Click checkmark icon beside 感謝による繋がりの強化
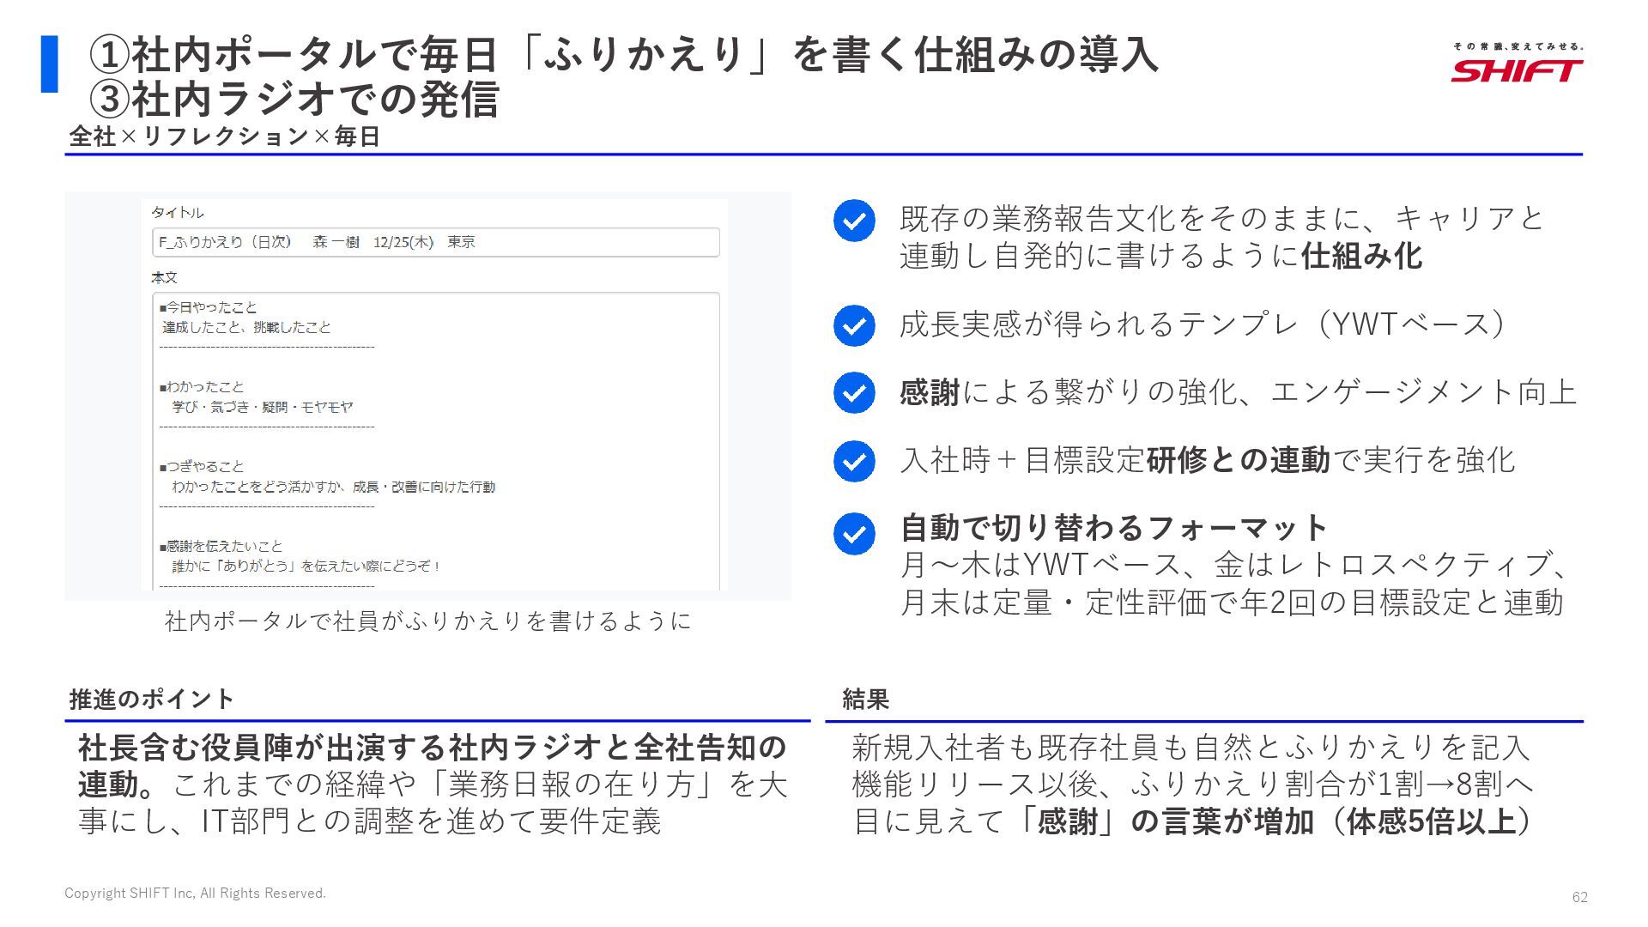The height and width of the screenshot is (927, 1648). (x=854, y=392)
